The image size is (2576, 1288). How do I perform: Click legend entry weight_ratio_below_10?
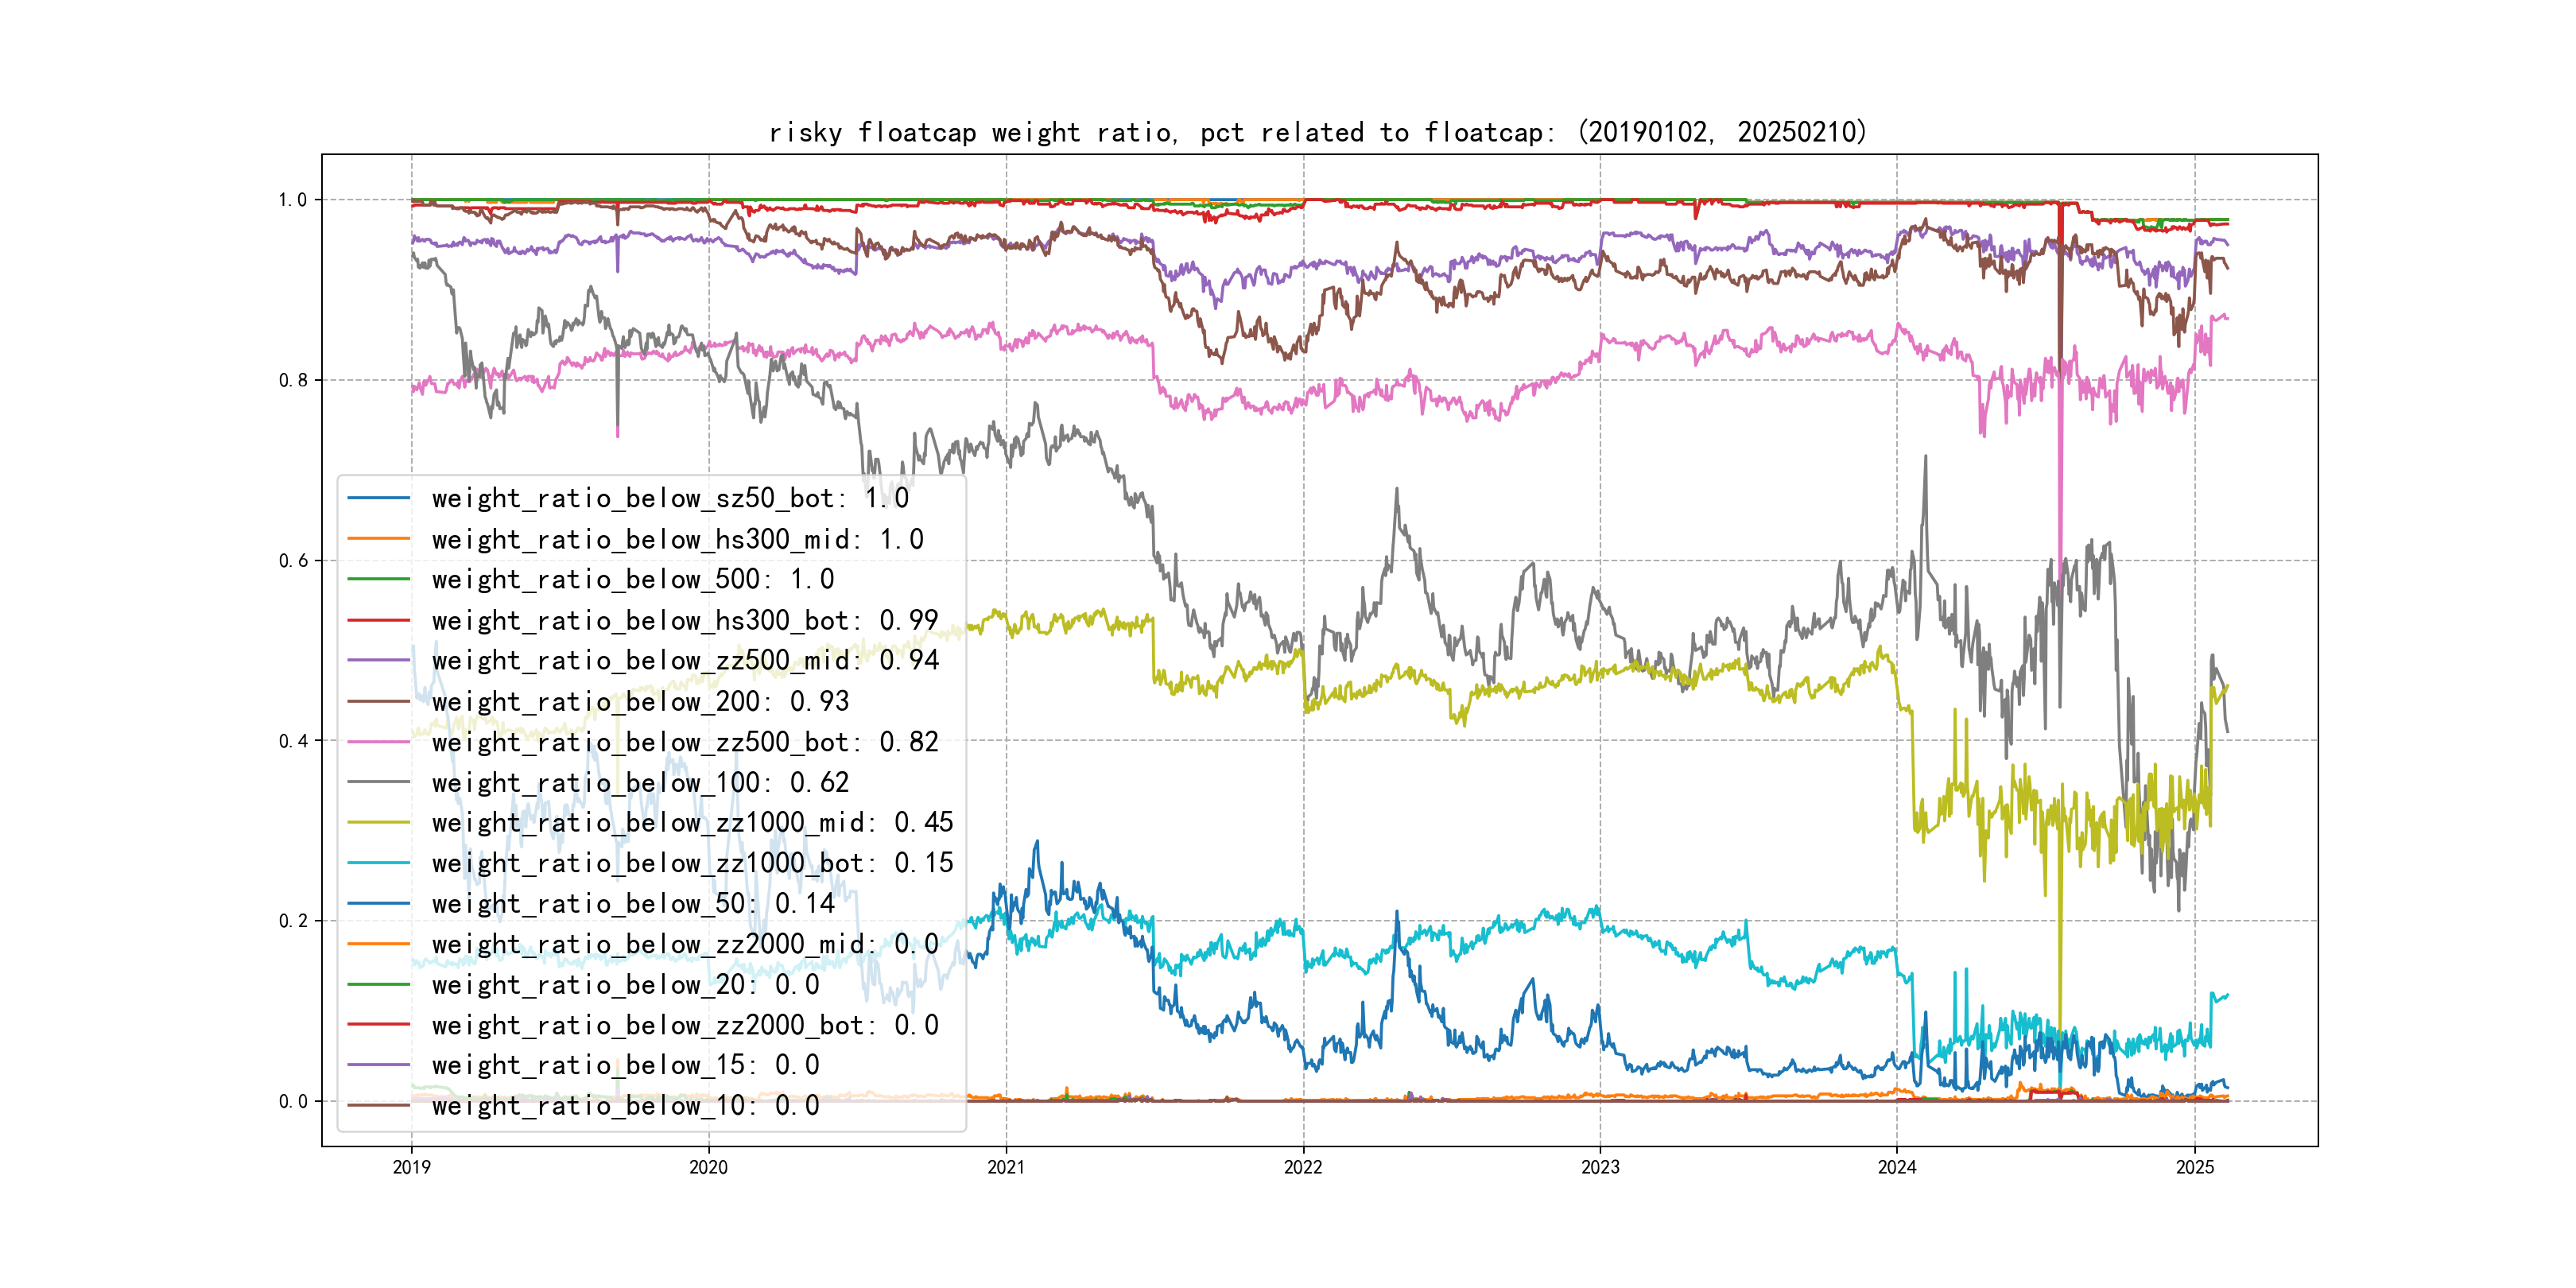click(x=625, y=1105)
